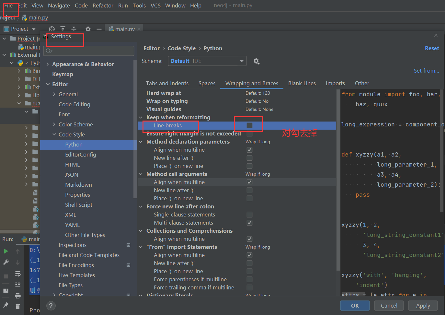The height and width of the screenshot is (315, 445).
Task: Click Cancel button in Settings
Action: pos(389,306)
